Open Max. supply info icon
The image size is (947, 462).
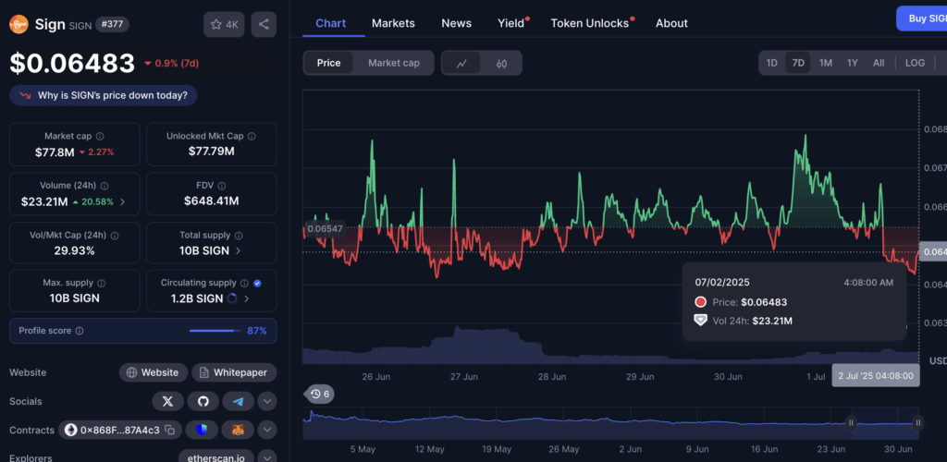point(102,283)
